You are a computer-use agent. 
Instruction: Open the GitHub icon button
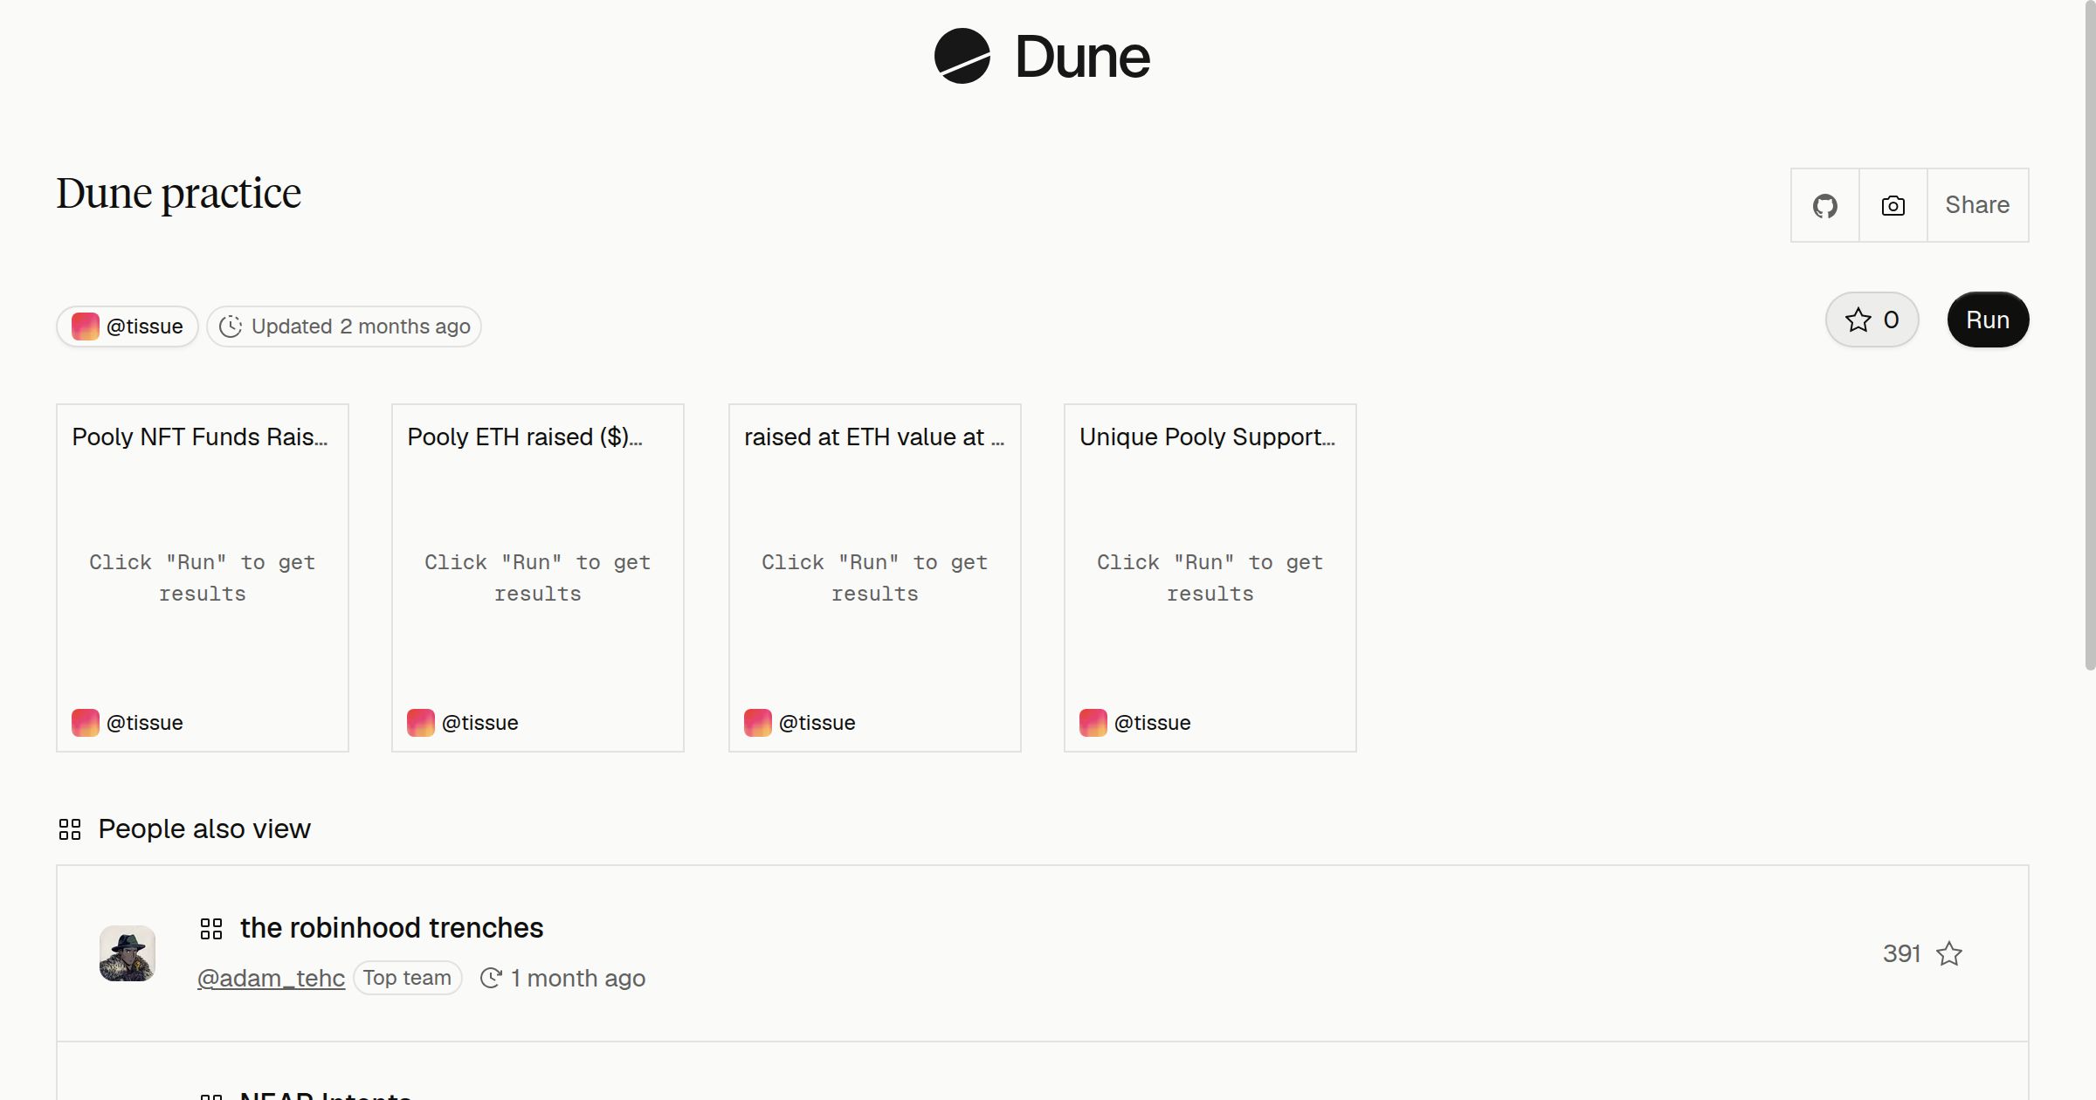pos(1824,206)
